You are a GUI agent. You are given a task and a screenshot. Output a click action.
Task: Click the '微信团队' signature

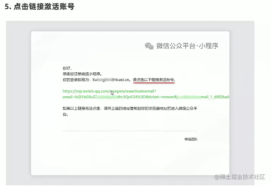[191, 139]
